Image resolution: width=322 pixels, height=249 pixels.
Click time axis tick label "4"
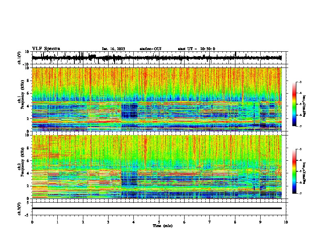click(134, 222)
